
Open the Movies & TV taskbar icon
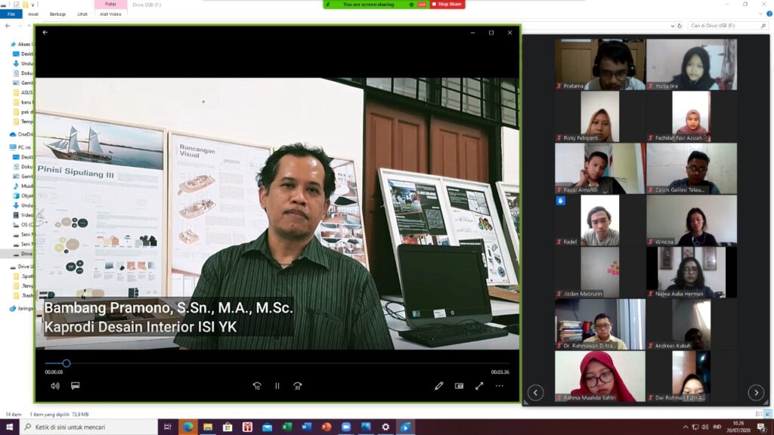click(405, 427)
